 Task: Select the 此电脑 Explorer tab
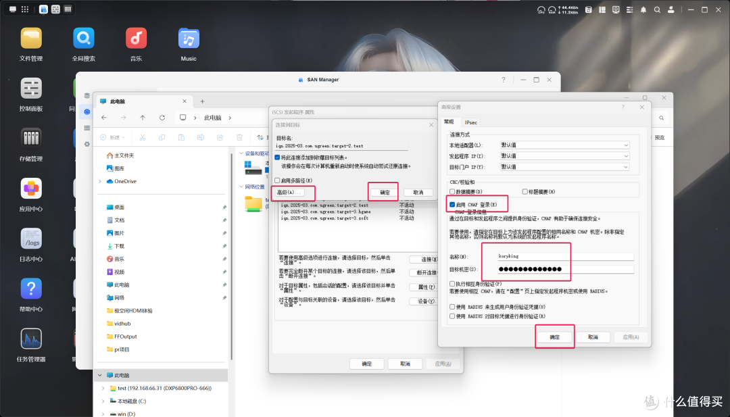[x=145, y=101]
